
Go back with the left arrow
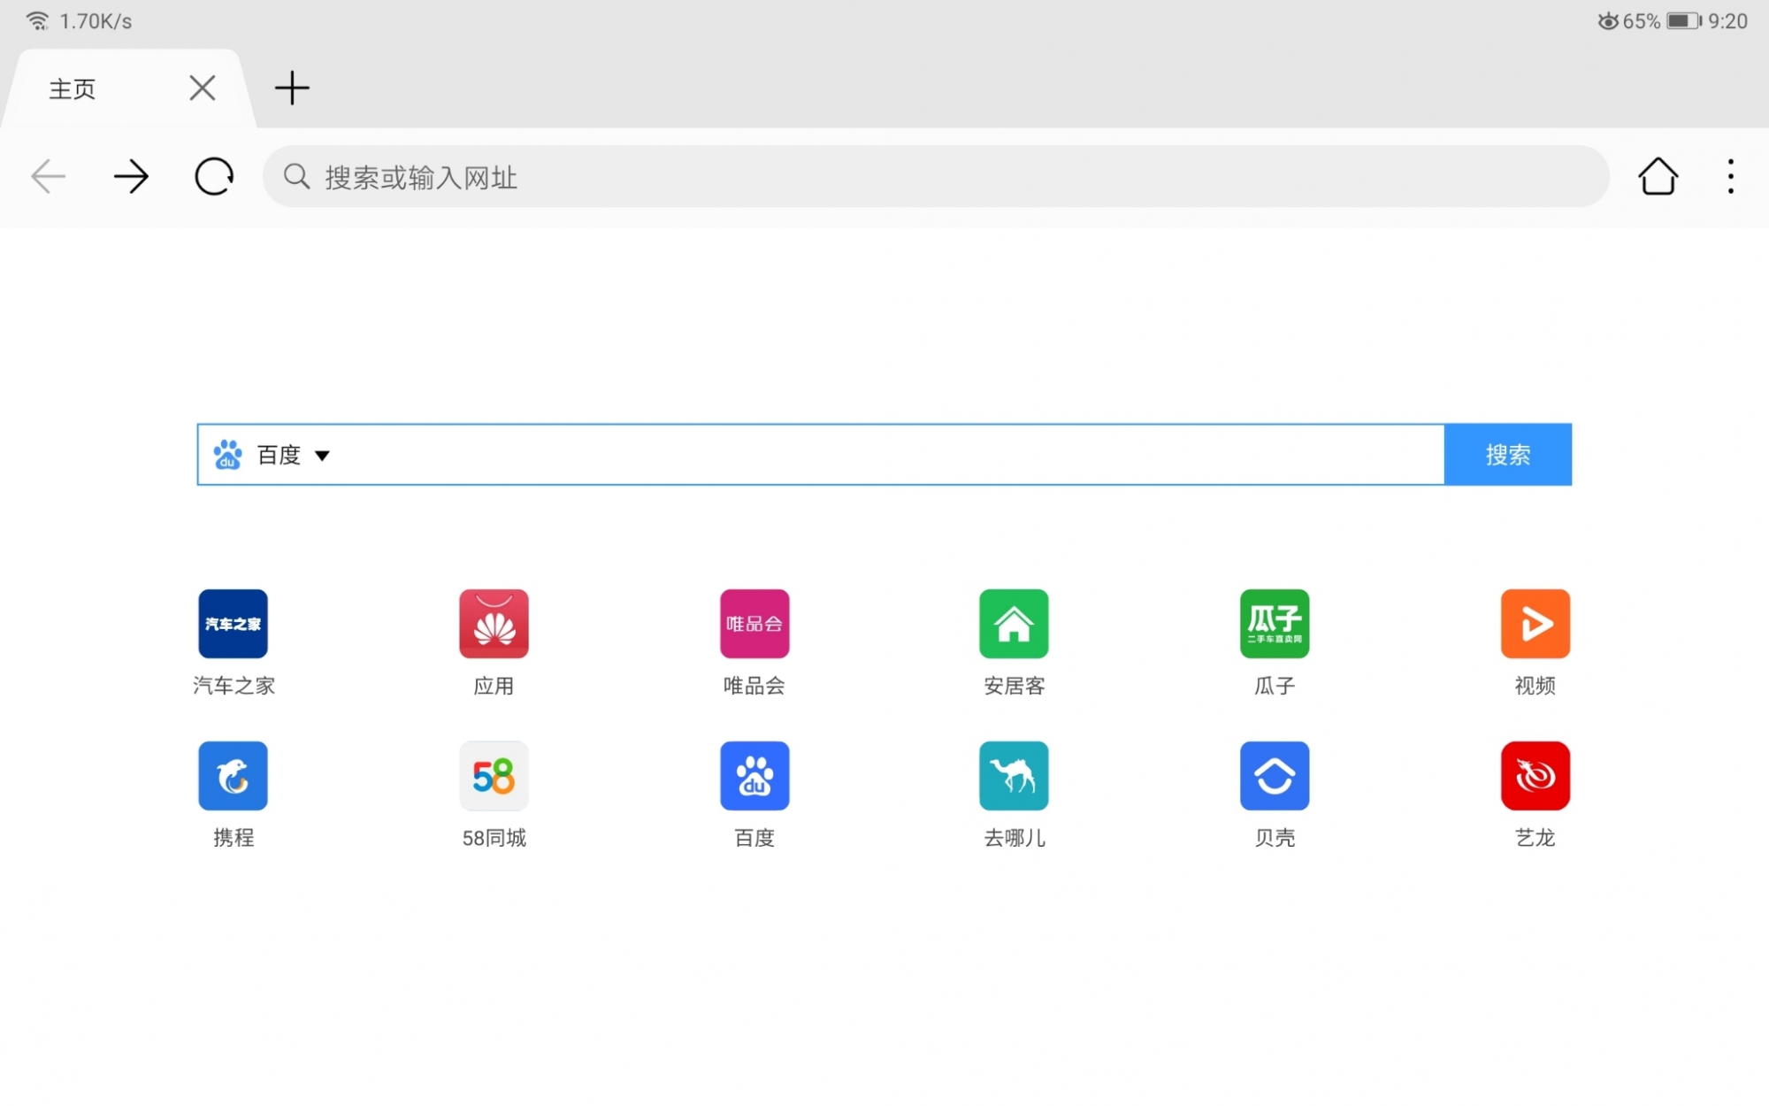point(49,177)
